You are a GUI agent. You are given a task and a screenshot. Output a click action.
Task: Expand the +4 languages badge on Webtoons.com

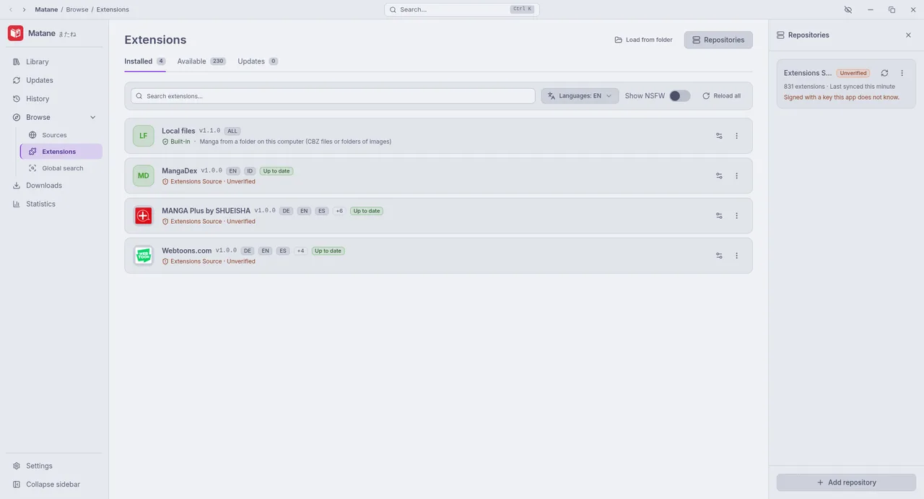301,251
